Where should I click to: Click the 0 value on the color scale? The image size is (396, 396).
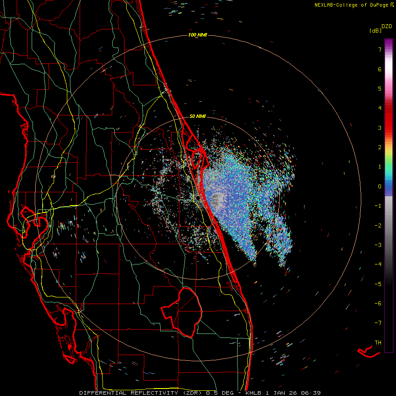click(x=380, y=187)
